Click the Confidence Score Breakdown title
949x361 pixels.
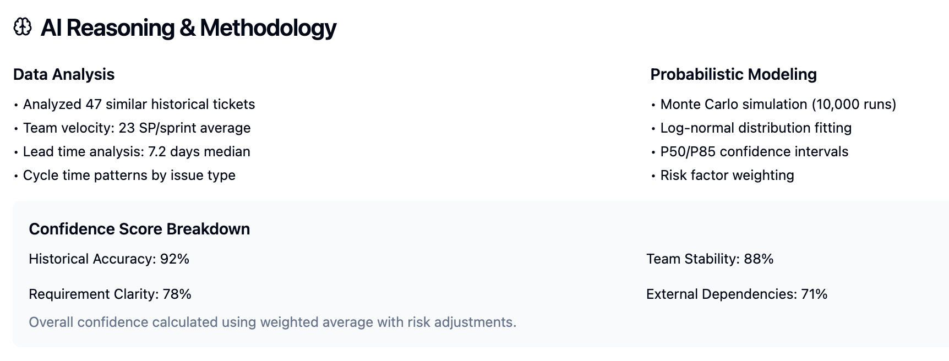click(139, 229)
